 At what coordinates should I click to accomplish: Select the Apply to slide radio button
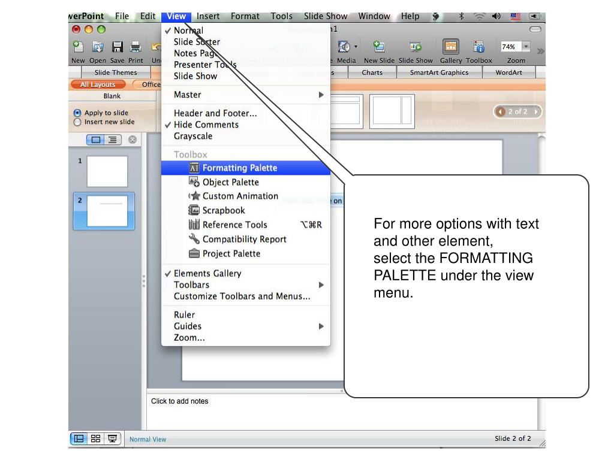tap(77, 113)
